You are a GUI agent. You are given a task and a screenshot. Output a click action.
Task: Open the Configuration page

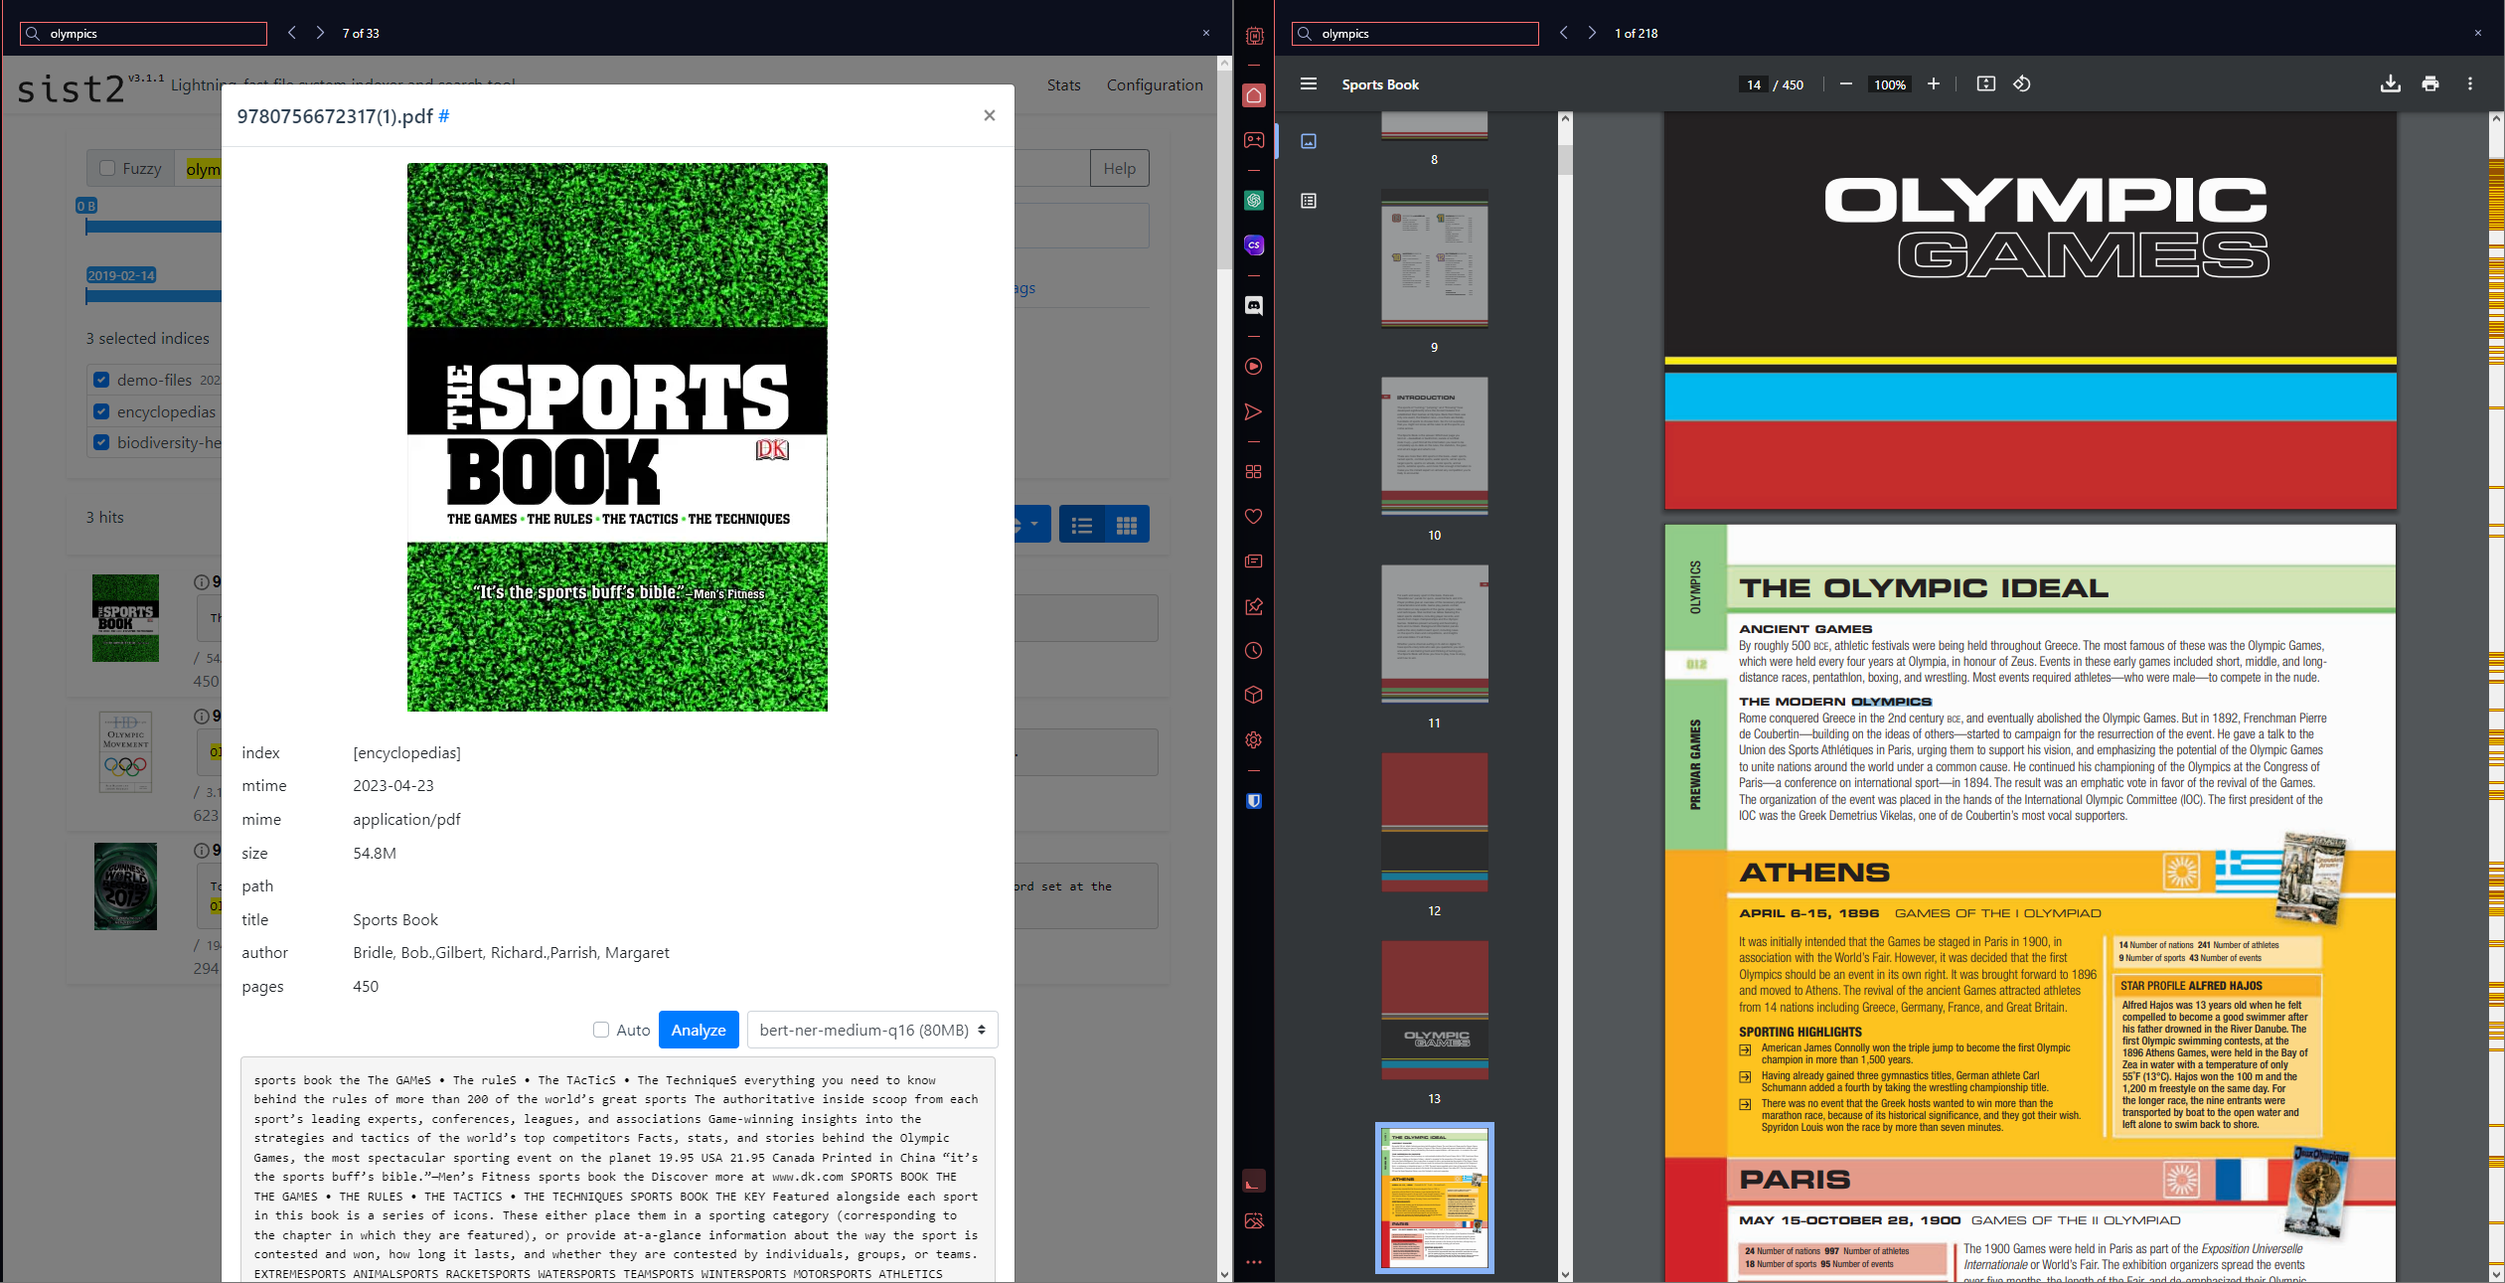(x=1154, y=85)
